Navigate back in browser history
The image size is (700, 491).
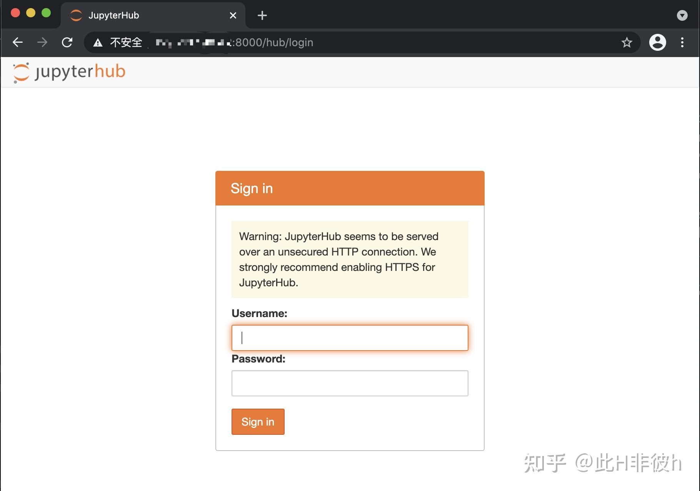[17, 42]
